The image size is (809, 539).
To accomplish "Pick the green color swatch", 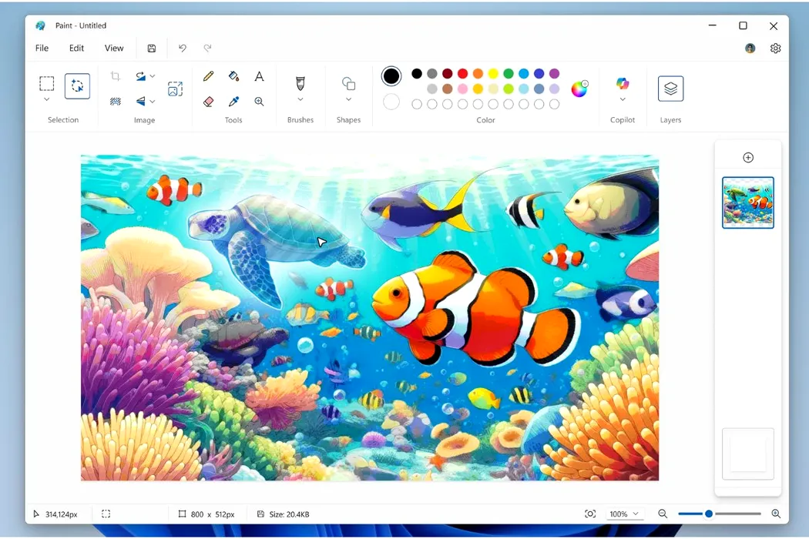I will click(x=509, y=74).
